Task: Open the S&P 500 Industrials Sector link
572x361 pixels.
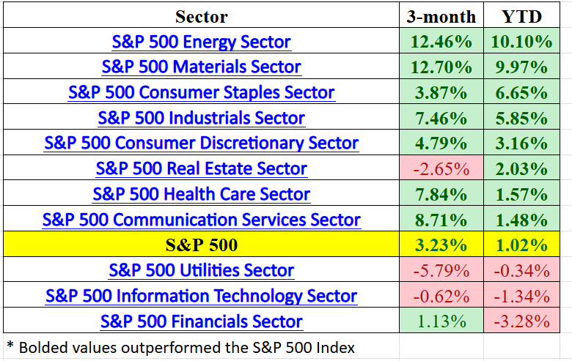Action: click(x=202, y=118)
